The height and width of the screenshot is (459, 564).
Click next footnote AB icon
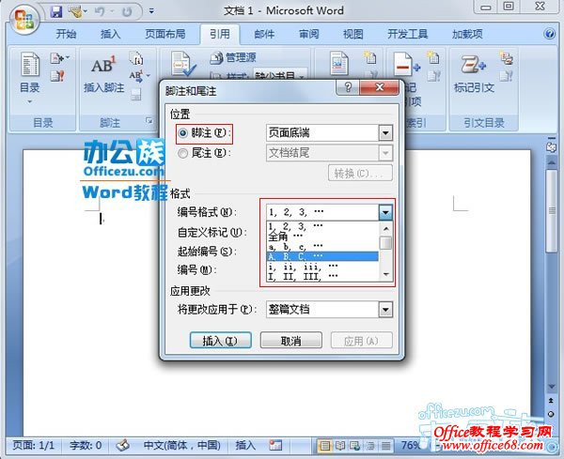click(136, 76)
